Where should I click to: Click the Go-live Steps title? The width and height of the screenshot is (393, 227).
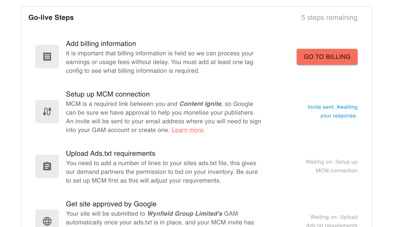pyautogui.click(x=51, y=17)
